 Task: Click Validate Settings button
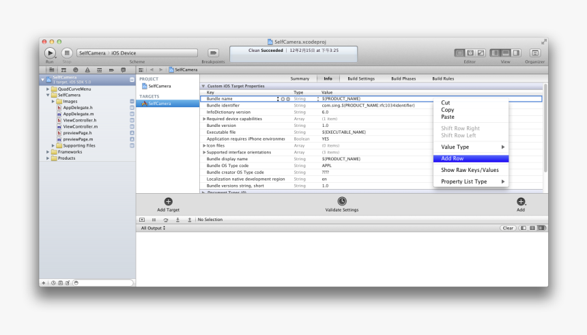coord(342,205)
